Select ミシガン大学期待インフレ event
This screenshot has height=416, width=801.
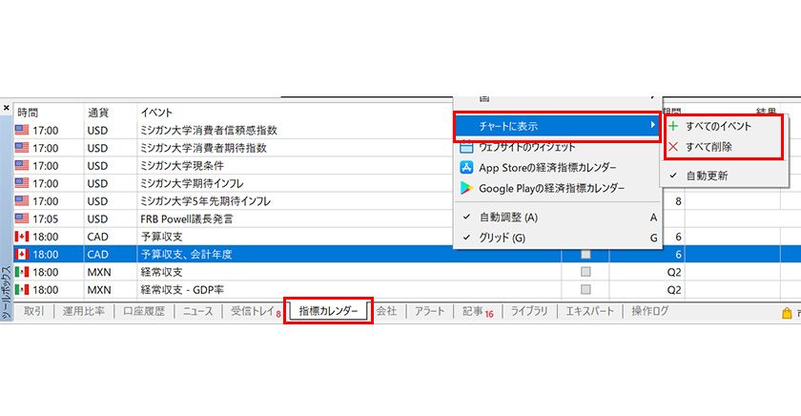click(192, 183)
